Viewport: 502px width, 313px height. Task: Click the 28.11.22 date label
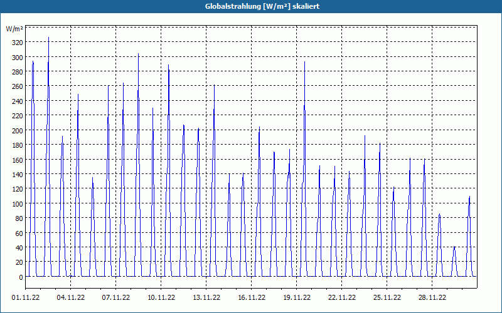(432, 297)
